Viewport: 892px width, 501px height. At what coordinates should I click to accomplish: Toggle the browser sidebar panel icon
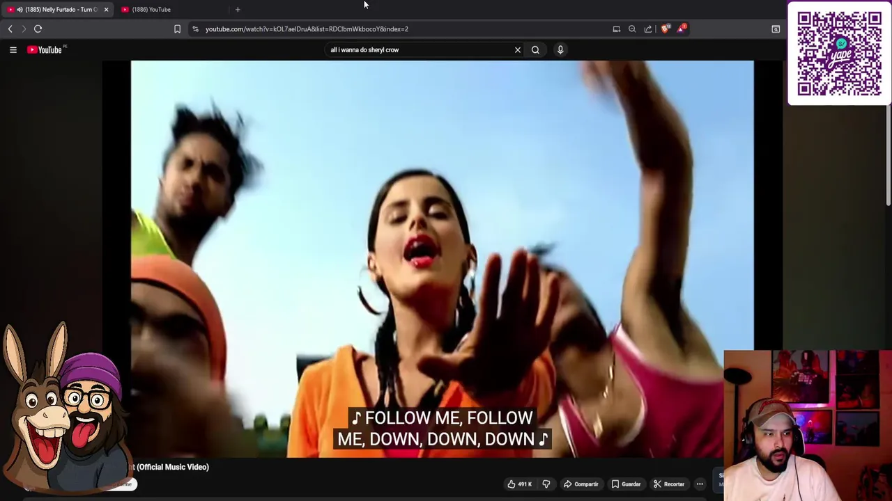point(776,29)
